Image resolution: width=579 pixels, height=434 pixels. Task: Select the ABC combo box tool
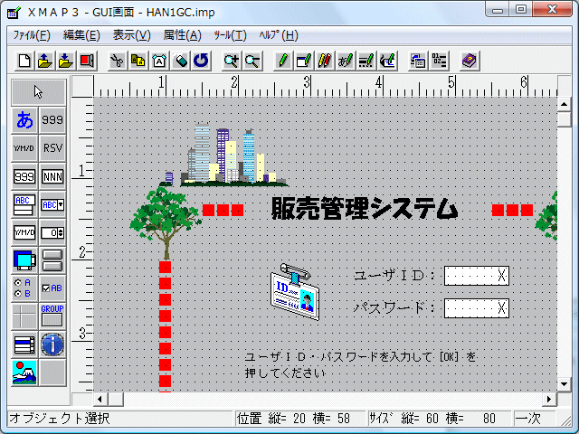pyautogui.click(x=52, y=204)
